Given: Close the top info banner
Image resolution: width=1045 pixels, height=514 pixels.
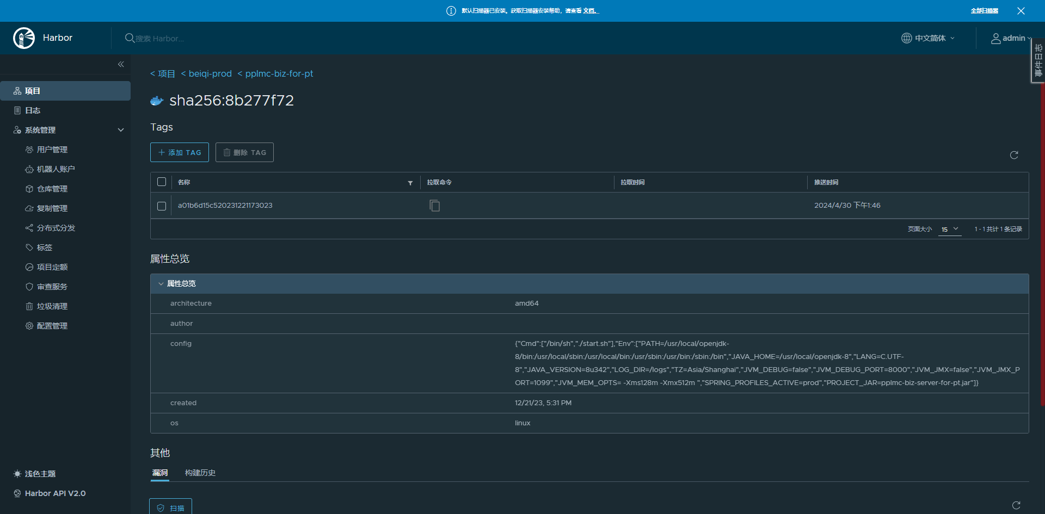Looking at the screenshot, I should 1021,11.
